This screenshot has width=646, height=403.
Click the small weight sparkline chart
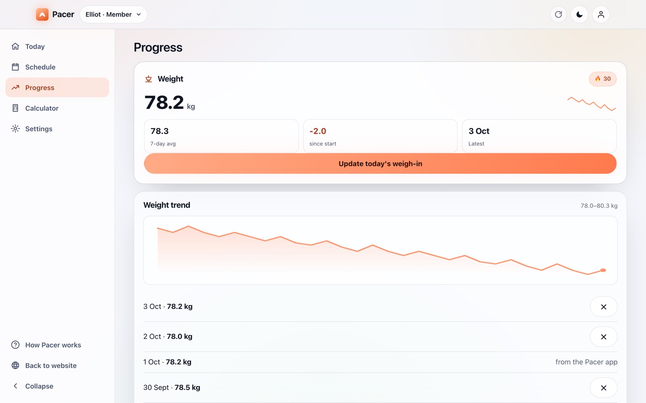coord(592,104)
